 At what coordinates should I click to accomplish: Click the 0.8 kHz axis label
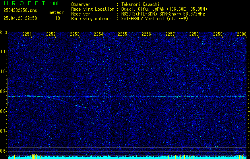tap(4, 111)
